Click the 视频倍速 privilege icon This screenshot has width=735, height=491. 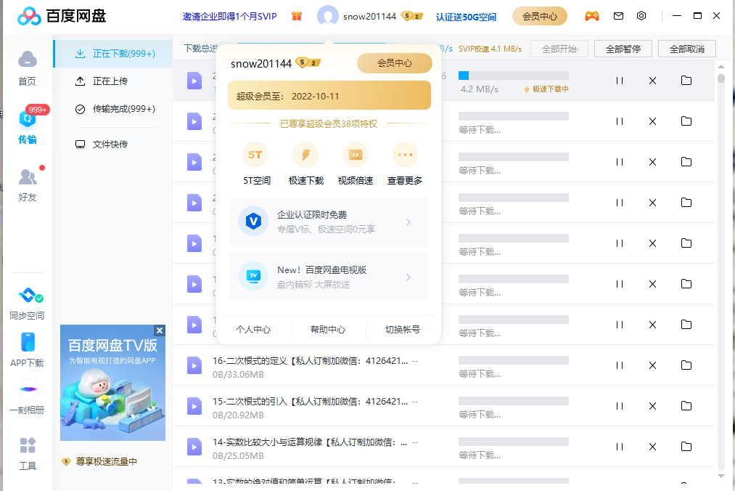click(x=356, y=155)
